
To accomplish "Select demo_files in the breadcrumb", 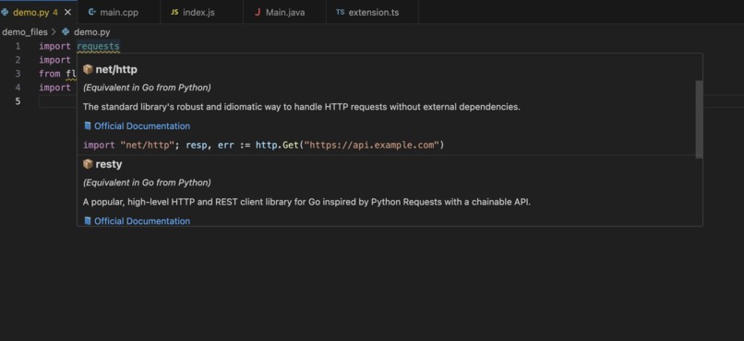I will pyautogui.click(x=25, y=31).
